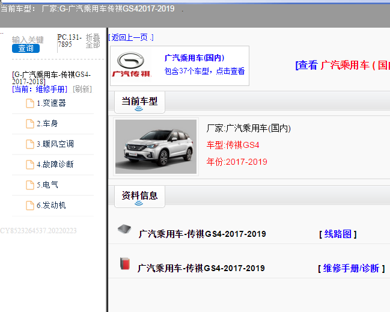Open the 广汽乘用车(国内) brand link
The width and height of the screenshot is (390, 312).
click(x=194, y=58)
